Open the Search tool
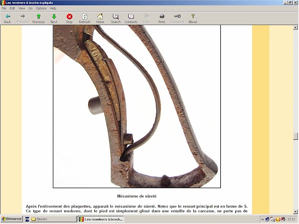Viewport: 299px width, 224px height. pos(116,18)
